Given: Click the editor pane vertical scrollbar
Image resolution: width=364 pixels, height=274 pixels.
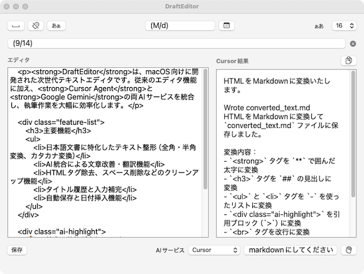Looking at the screenshot, I should 205,129.
